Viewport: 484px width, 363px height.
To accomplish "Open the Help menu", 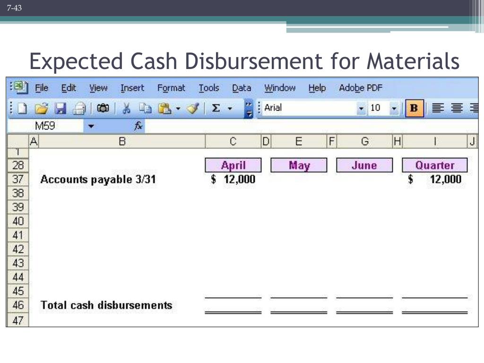I will click(317, 88).
